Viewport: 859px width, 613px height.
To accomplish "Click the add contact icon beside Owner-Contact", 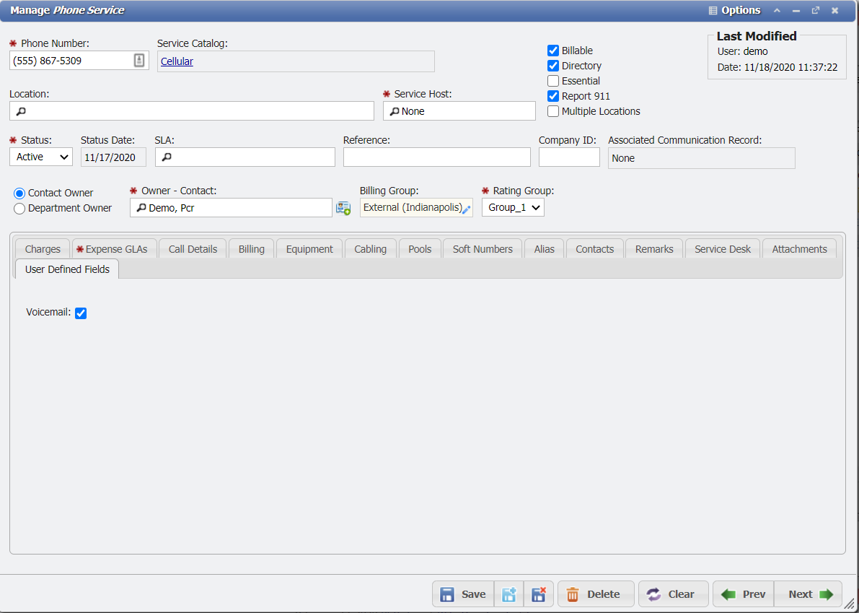I will coord(343,207).
